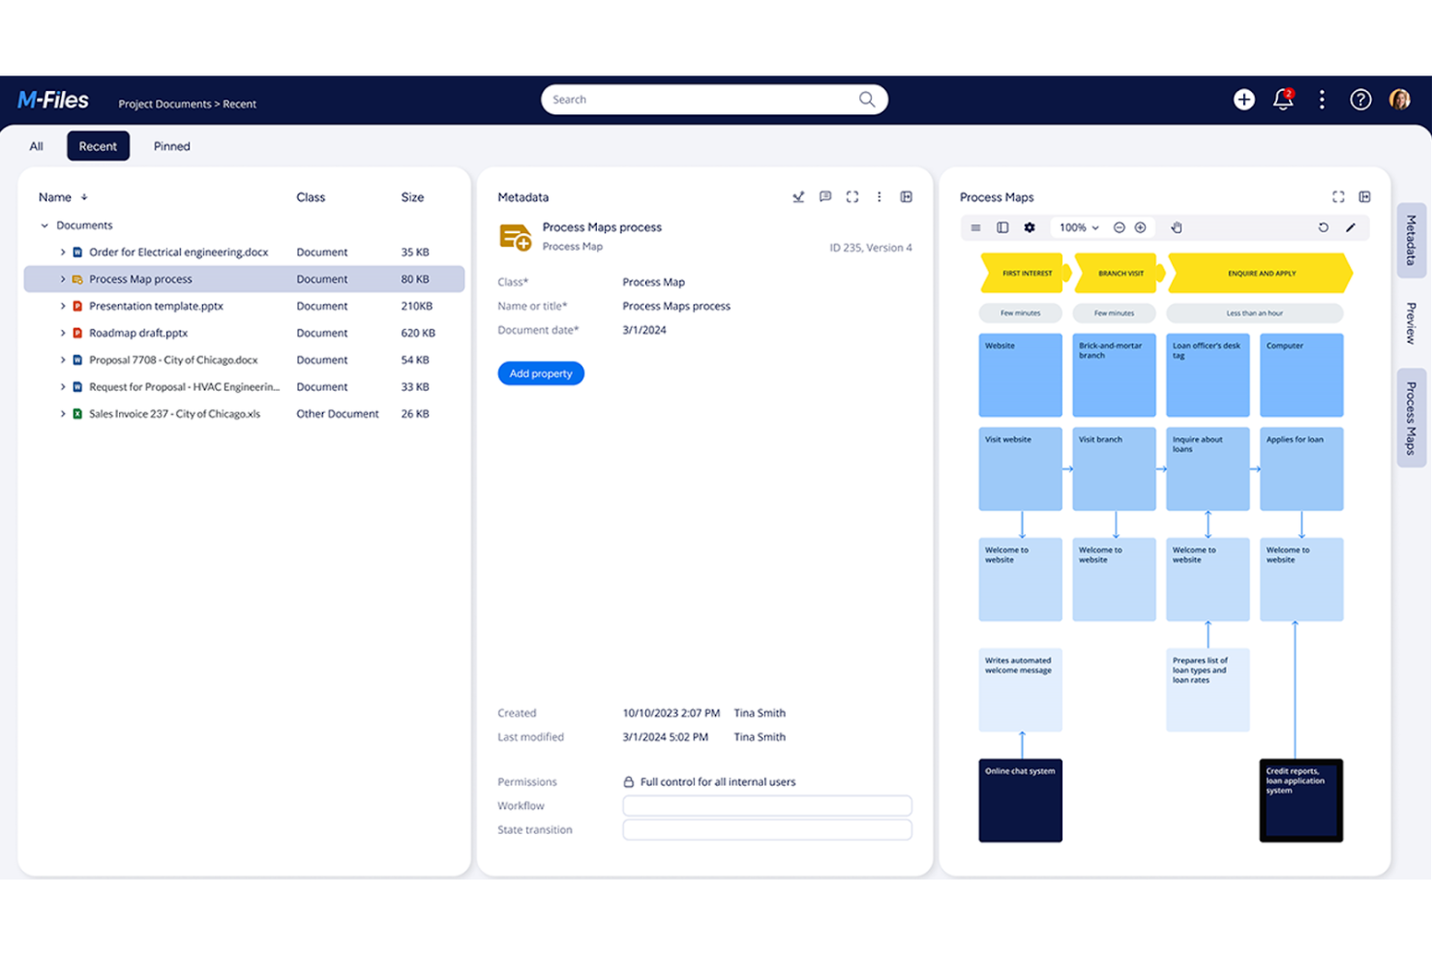This screenshot has height=955, width=1432.
Task: Click Process Maps panel dock layout icon
Action: pos(1365,196)
